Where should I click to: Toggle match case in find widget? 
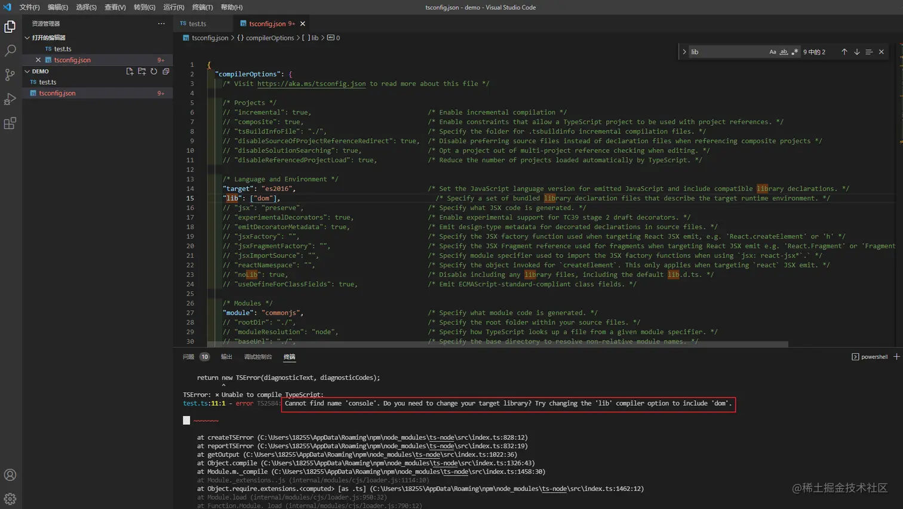[772, 52]
